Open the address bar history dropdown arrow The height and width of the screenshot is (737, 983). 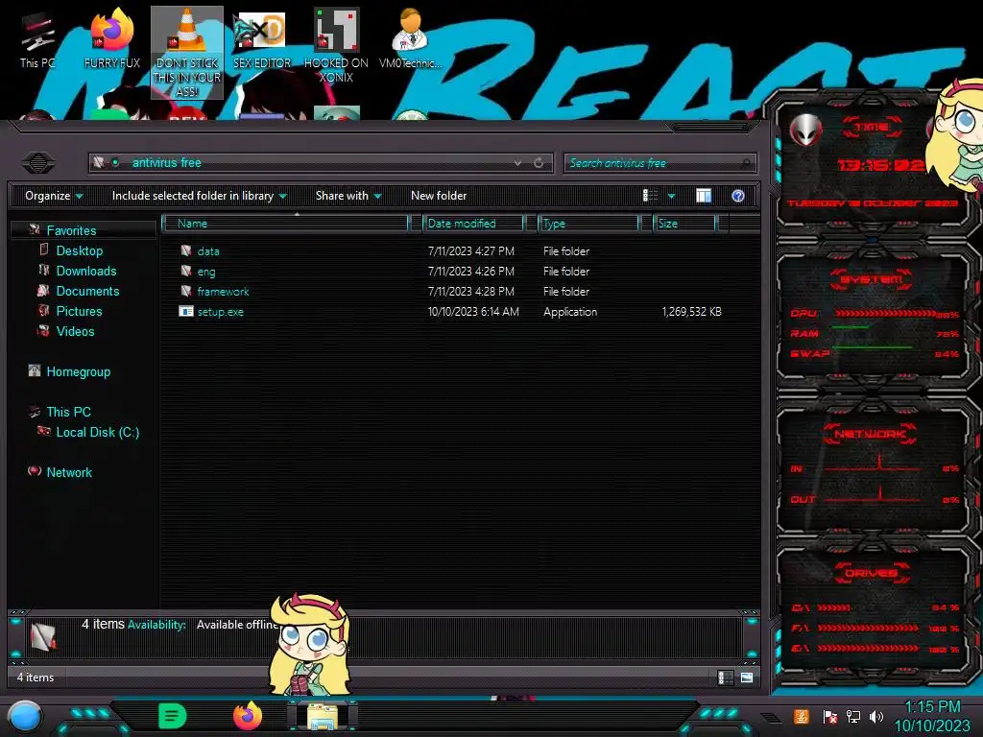(517, 163)
